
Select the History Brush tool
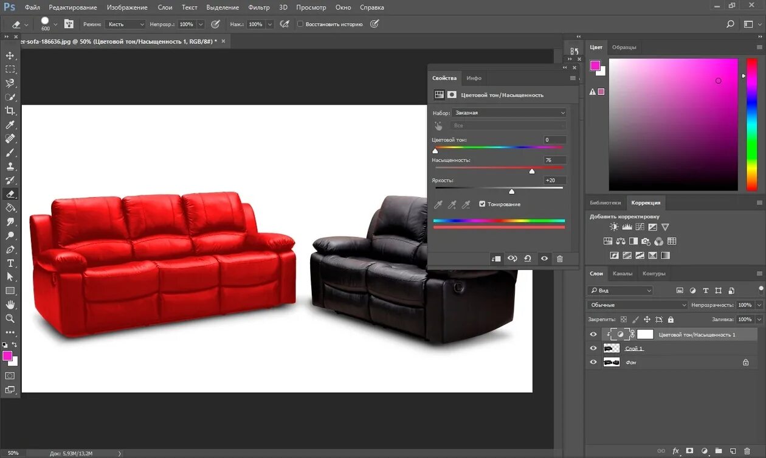click(x=10, y=180)
